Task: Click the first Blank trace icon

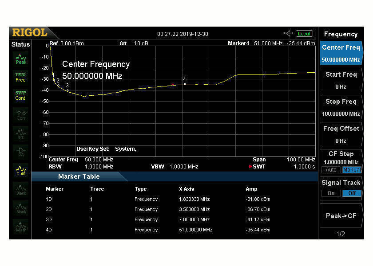Action: pyautogui.click(x=21, y=190)
